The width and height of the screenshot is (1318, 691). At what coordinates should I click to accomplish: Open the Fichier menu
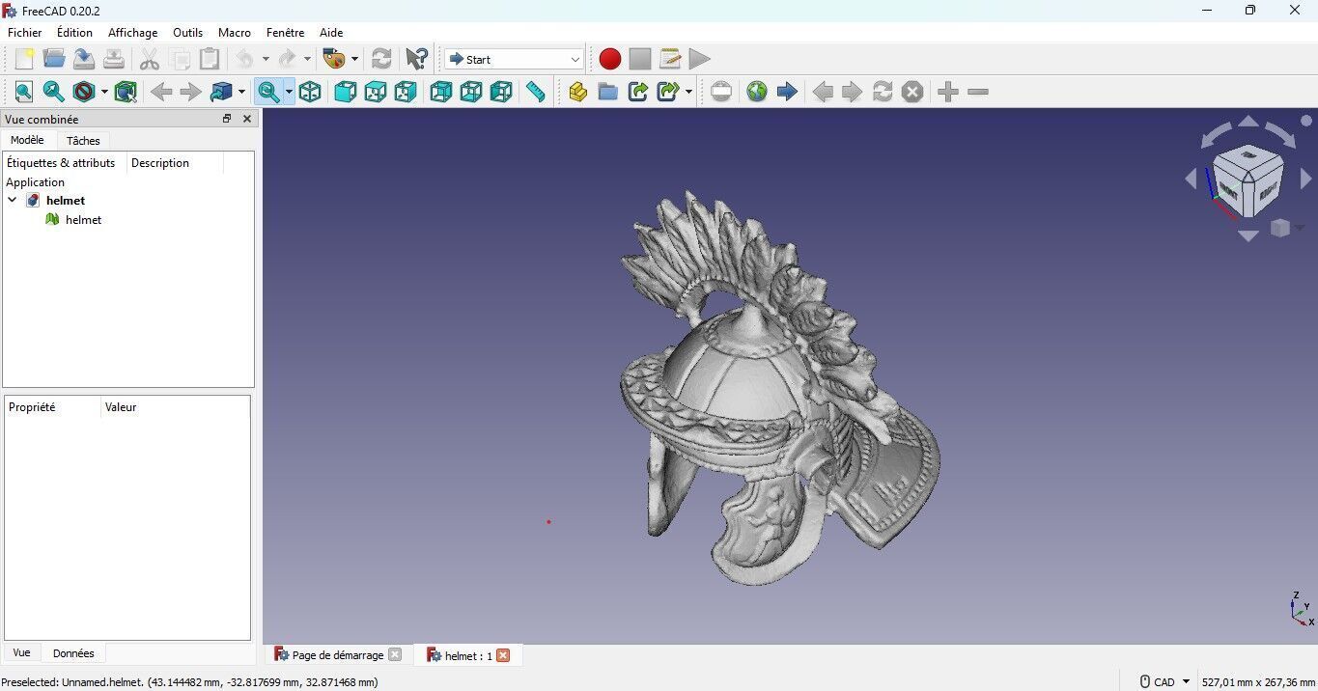25,32
